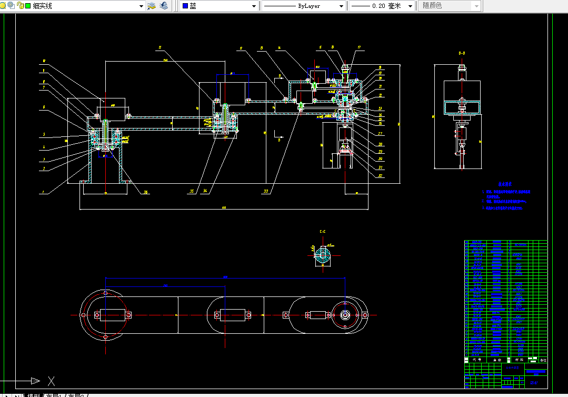
Task: Toggle the layer on/off light bulb icon
Action: (3, 6)
